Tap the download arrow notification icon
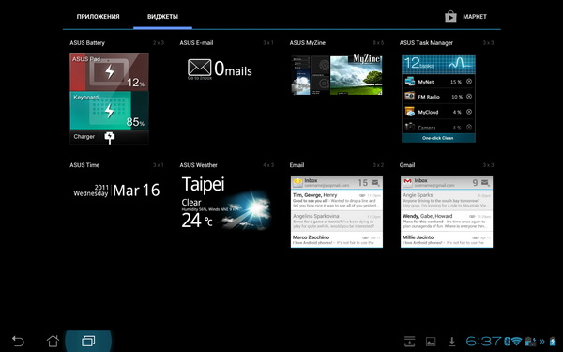 click(x=452, y=342)
